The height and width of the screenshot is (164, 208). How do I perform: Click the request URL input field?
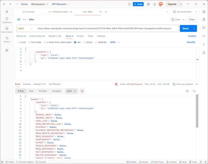point(106,28)
